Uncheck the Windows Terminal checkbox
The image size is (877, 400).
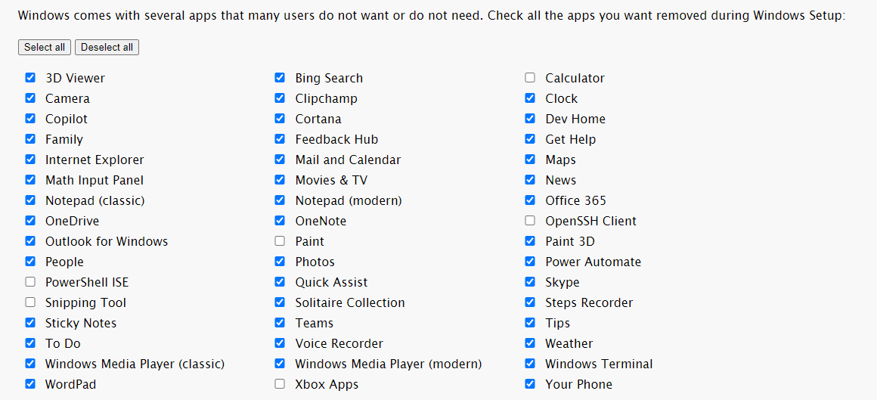[x=530, y=364]
